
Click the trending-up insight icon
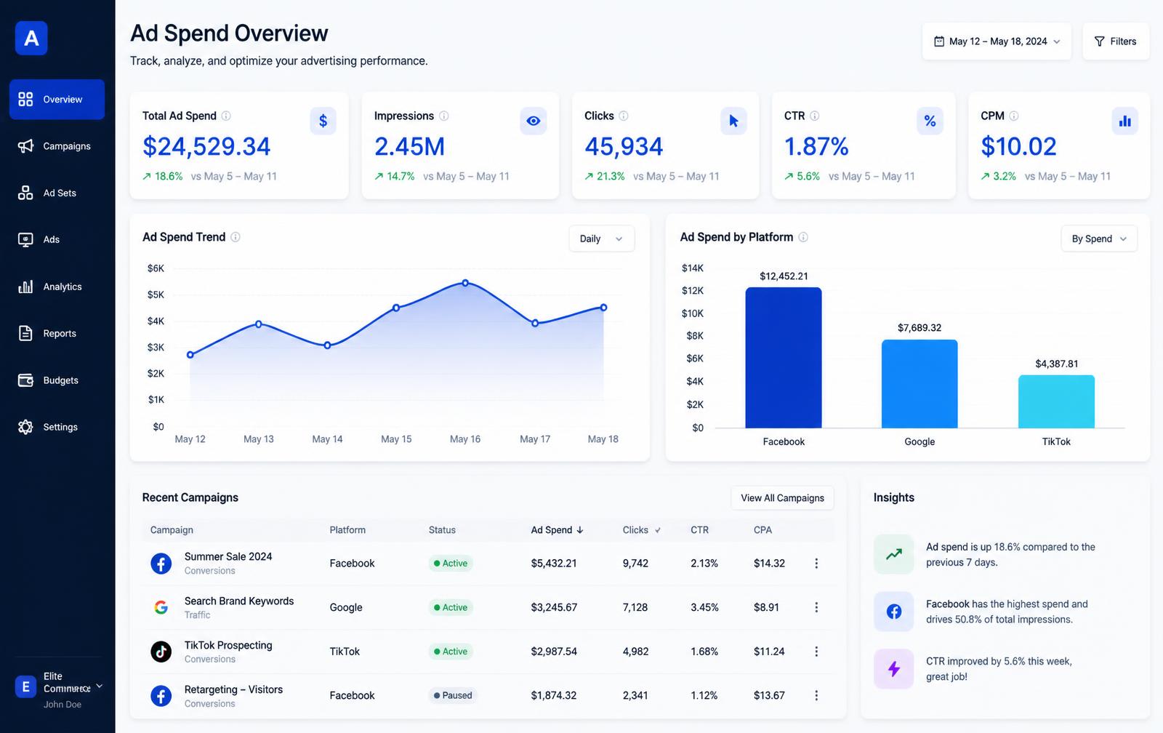pos(894,554)
